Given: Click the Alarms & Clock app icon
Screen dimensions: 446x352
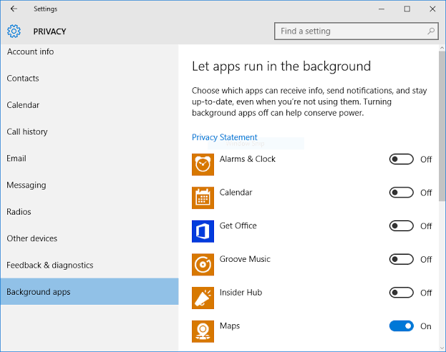Looking at the screenshot, I should coord(203,164).
